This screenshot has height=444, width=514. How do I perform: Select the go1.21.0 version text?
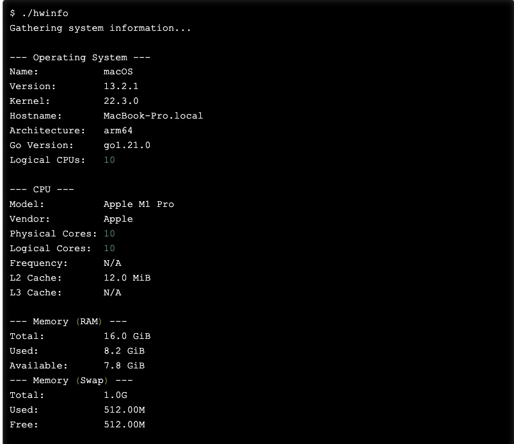(127, 145)
